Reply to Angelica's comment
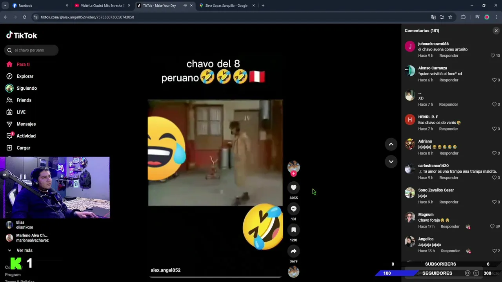The width and height of the screenshot is (502, 282). (x=450, y=251)
